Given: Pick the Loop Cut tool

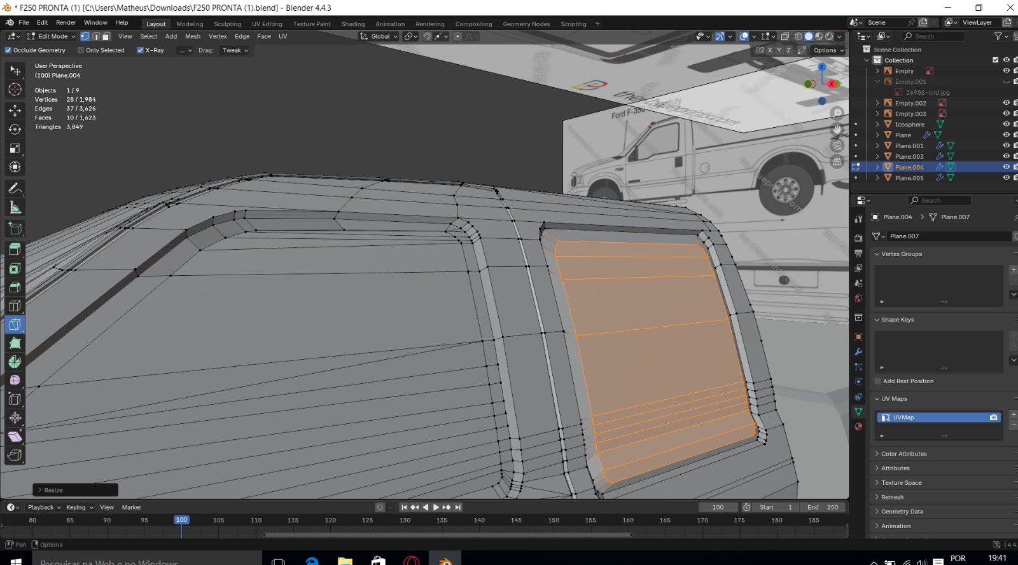Looking at the screenshot, I should tap(15, 306).
